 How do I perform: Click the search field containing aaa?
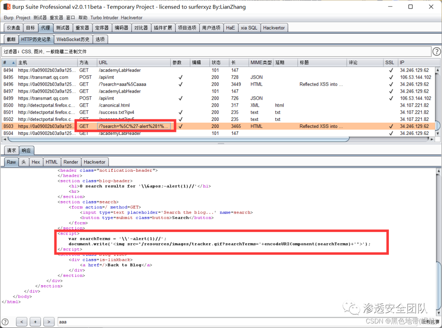[x=237, y=322]
